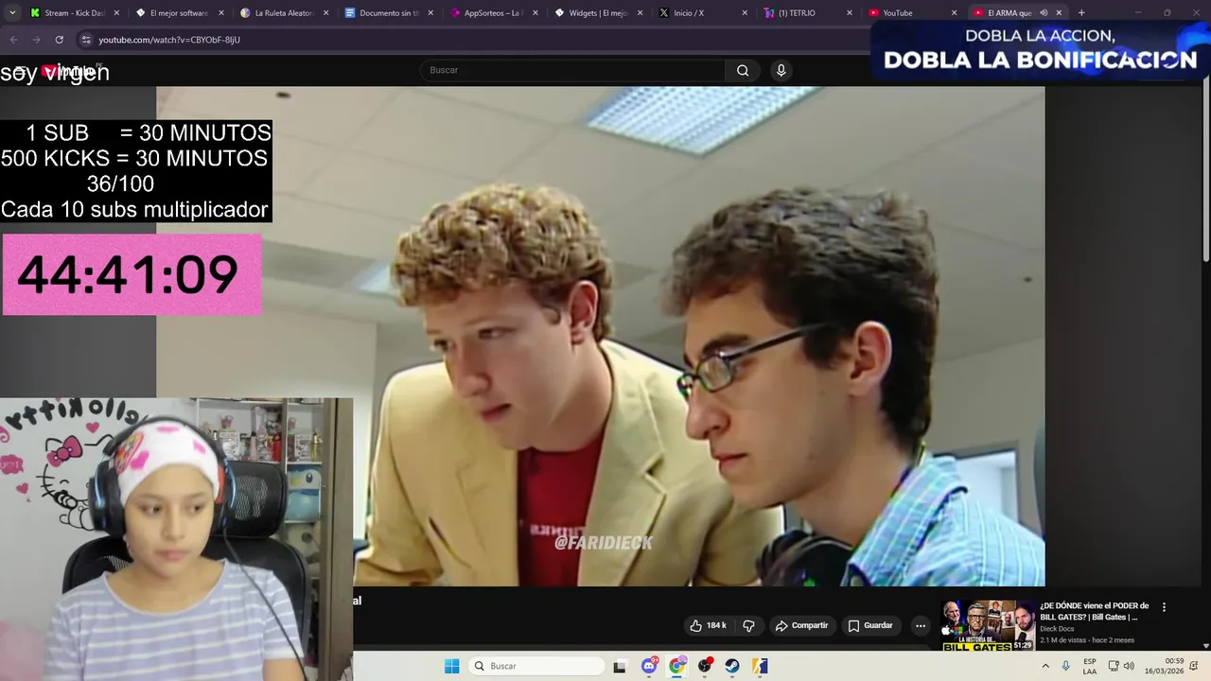
Task: Open the yellow app icon on taskbar
Action: [760, 666]
